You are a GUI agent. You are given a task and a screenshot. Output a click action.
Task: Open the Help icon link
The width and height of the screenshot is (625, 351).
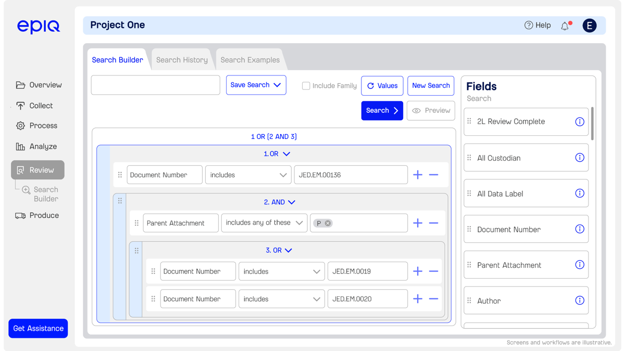coord(537,25)
